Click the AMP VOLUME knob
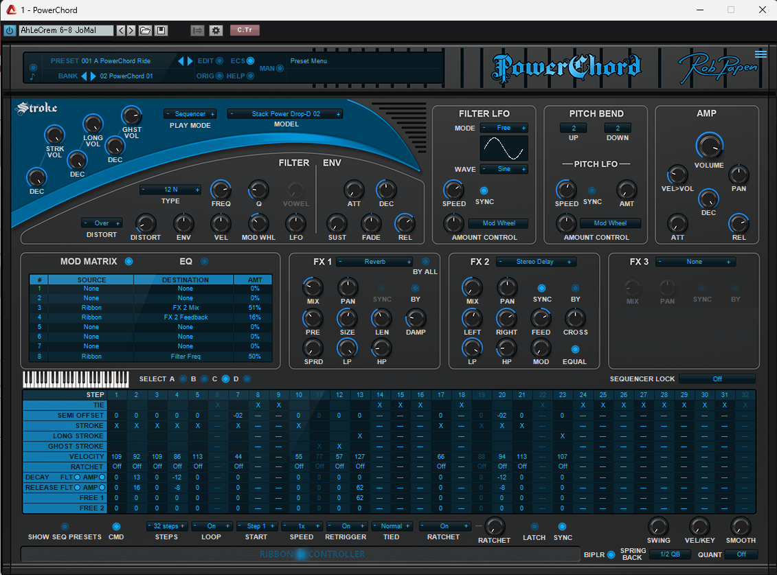The width and height of the screenshot is (777, 575). point(709,146)
